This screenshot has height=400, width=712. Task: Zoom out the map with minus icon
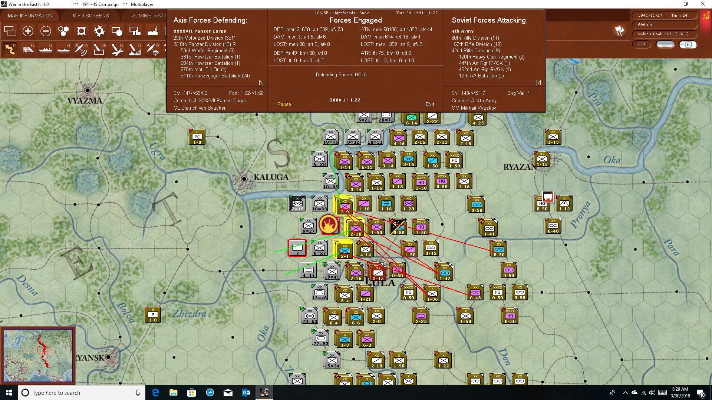pyautogui.click(x=46, y=31)
